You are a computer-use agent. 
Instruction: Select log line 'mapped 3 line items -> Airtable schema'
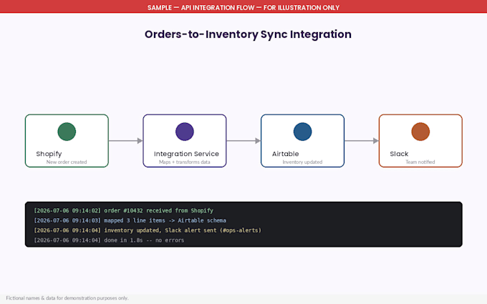[x=130, y=220]
